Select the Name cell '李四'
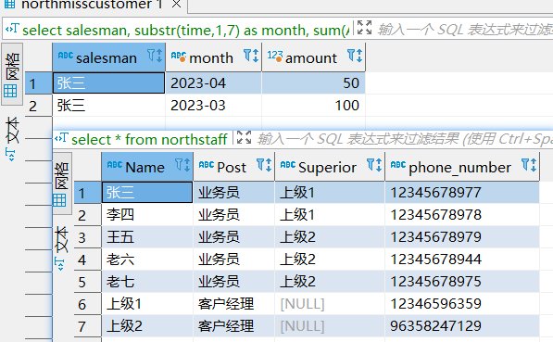Screen dimensions: 553x342 pyautogui.click(x=147, y=215)
